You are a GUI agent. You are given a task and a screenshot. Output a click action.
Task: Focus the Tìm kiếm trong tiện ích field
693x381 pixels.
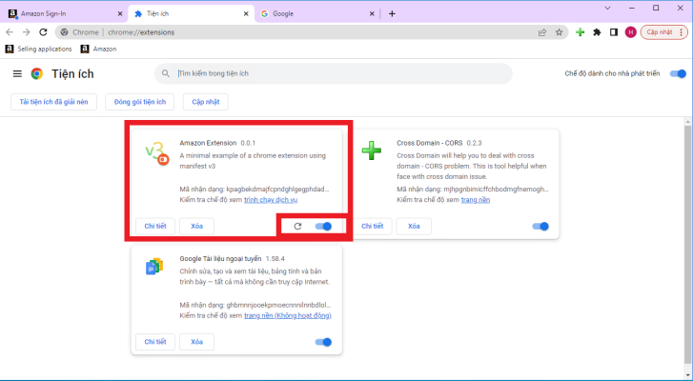coord(334,73)
